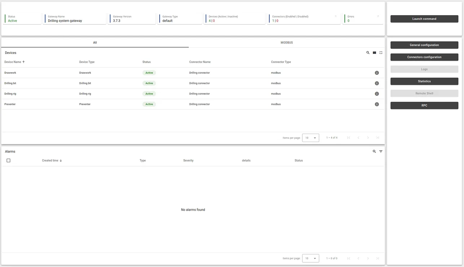Screen dimensions: 464x267
Task: Expand the Devices widget to fullscreen
Action: click(x=381, y=53)
